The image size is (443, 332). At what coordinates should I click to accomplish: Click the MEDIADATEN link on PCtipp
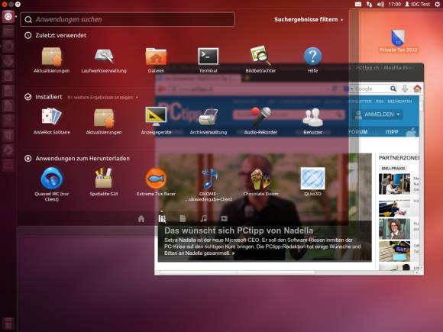coord(399,102)
